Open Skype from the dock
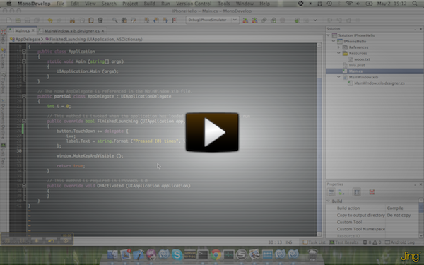The image size is (424, 265). click(x=177, y=254)
